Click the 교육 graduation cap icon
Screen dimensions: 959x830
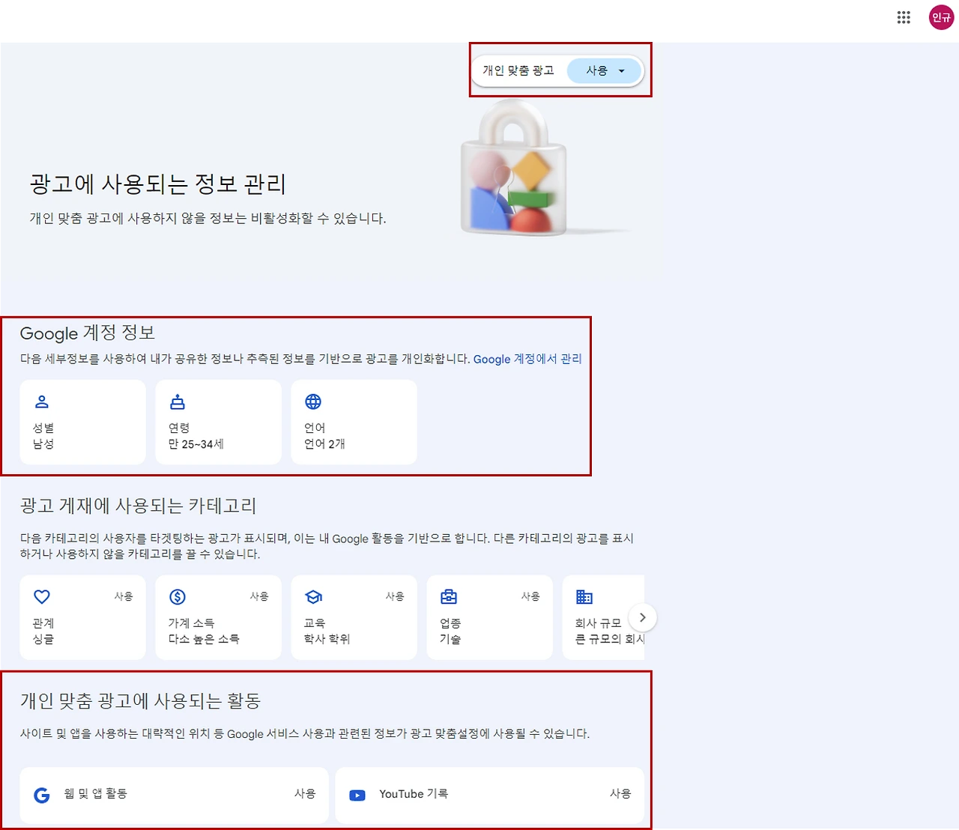[313, 596]
